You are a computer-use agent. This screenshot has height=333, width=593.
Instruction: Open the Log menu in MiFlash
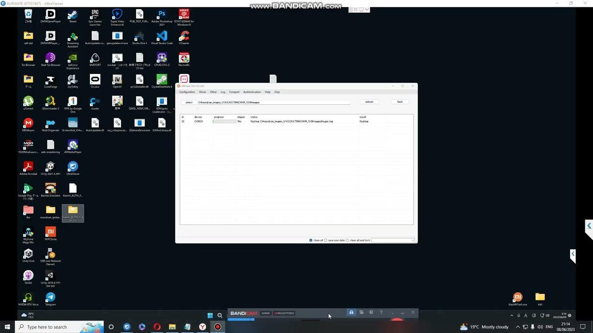[x=223, y=92]
